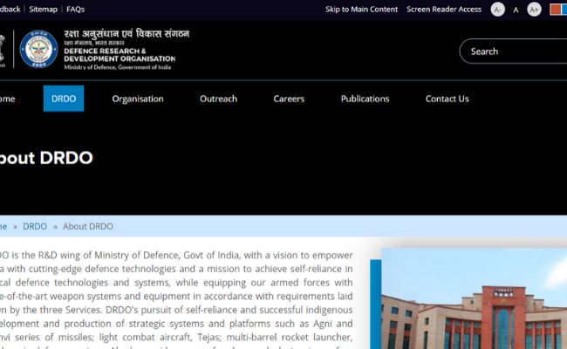Select the orange-red contrast color swatch
This screenshot has width=567, height=349.
pos(555,10)
